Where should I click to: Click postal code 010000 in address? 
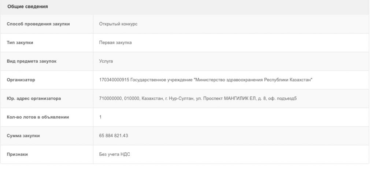pos(132,98)
